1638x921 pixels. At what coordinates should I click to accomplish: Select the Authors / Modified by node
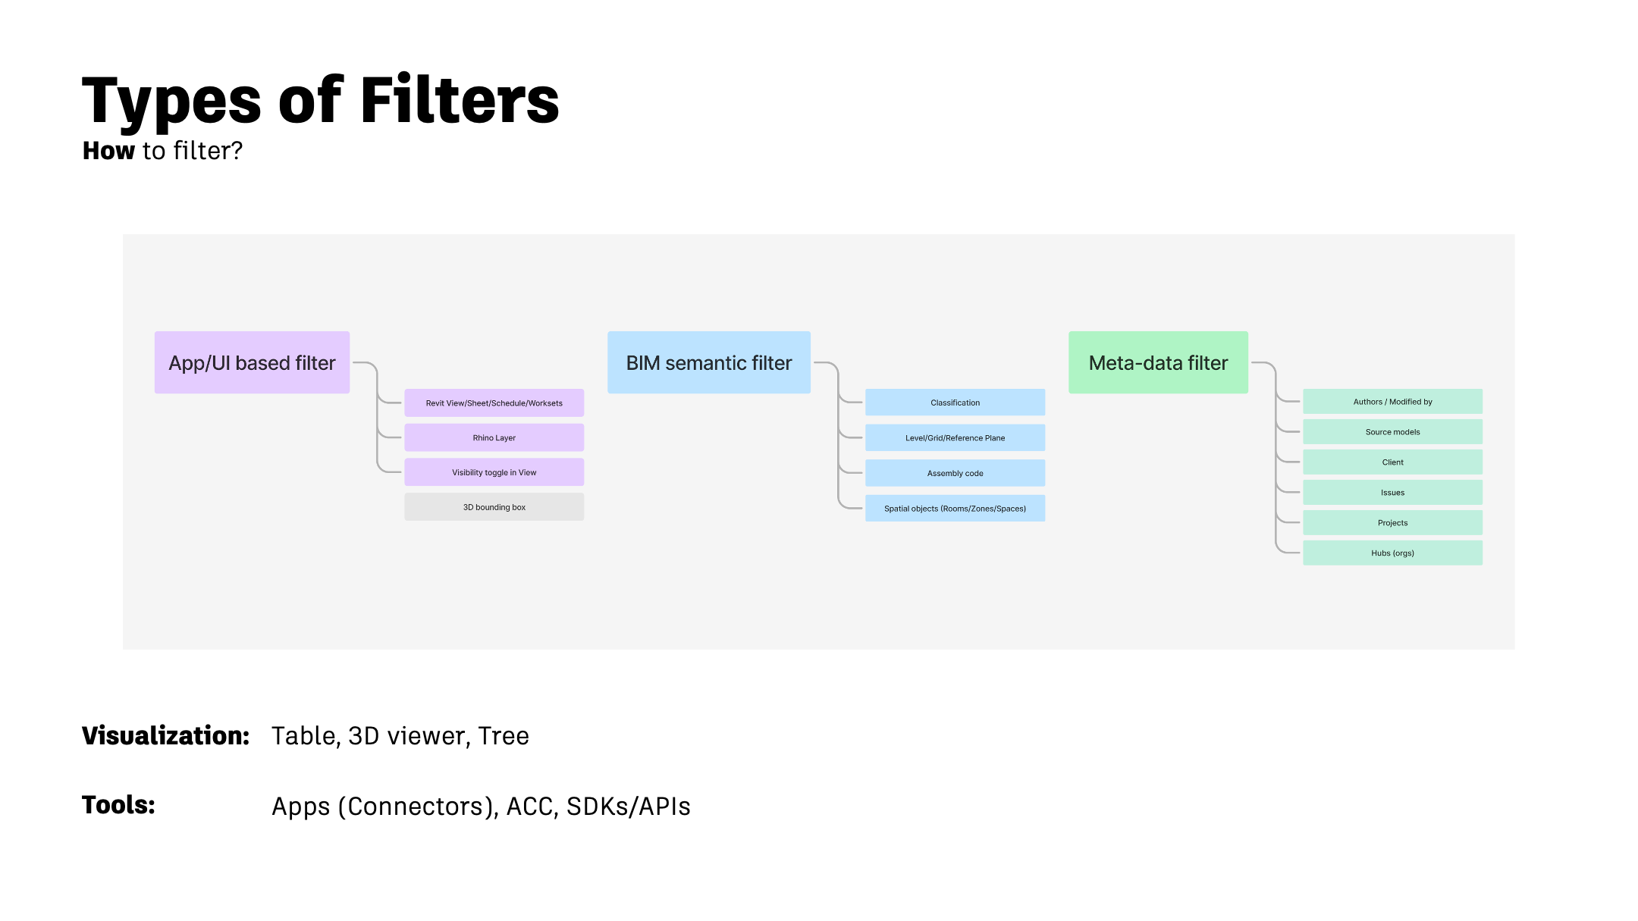click(1392, 402)
